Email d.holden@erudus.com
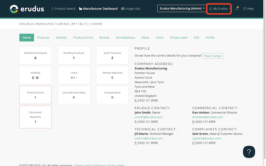Viewport: 266px width, 166px height. pos(208,117)
